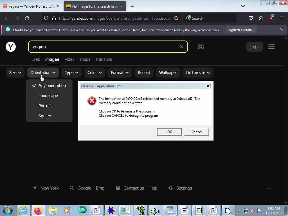Launch Internet Explorer from taskbar
The image size is (288, 216).
coord(23,210)
